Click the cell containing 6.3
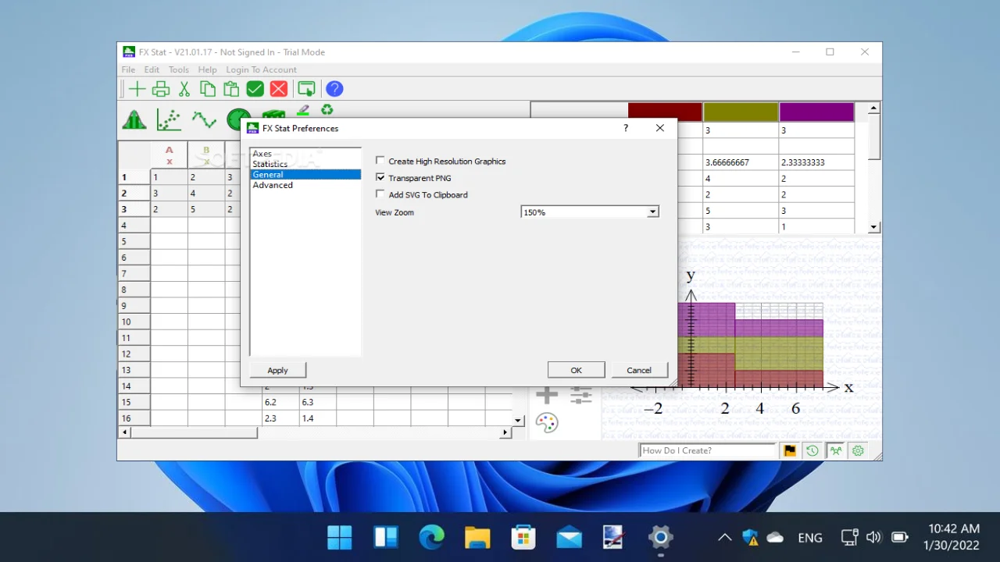1000x562 pixels. (318, 402)
